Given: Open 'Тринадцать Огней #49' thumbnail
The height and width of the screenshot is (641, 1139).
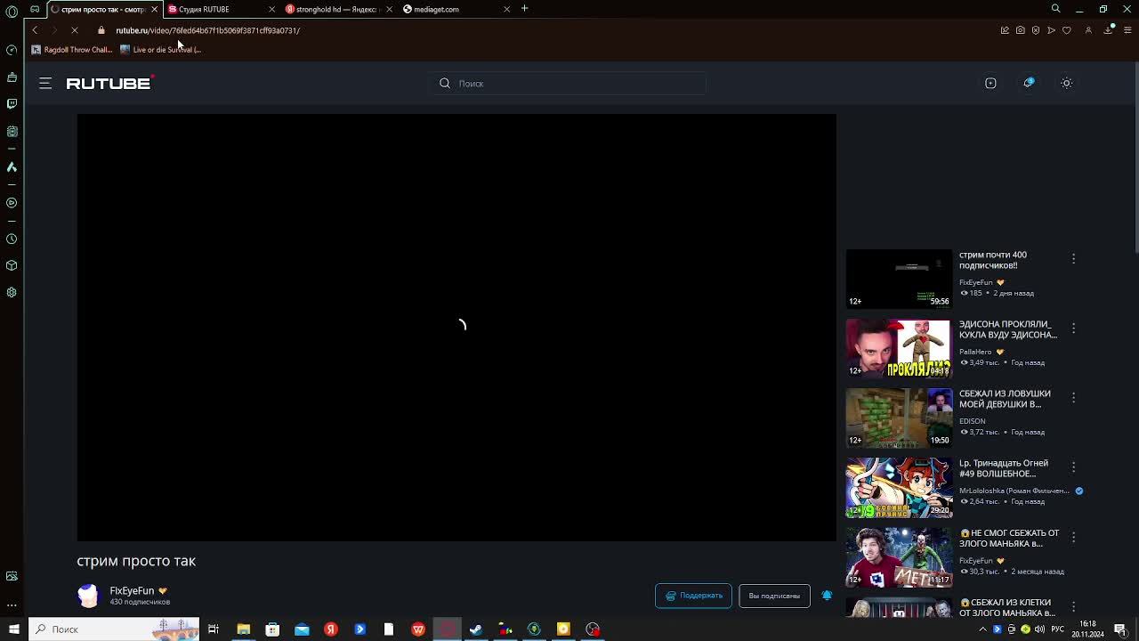Looking at the screenshot, I should (899, 487).
